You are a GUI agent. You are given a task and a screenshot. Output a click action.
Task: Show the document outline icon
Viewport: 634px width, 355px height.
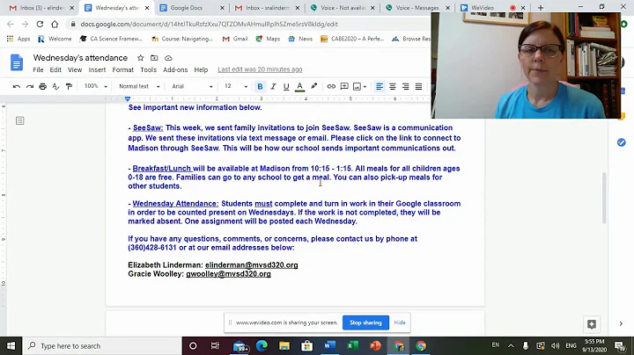click(19, 120)
